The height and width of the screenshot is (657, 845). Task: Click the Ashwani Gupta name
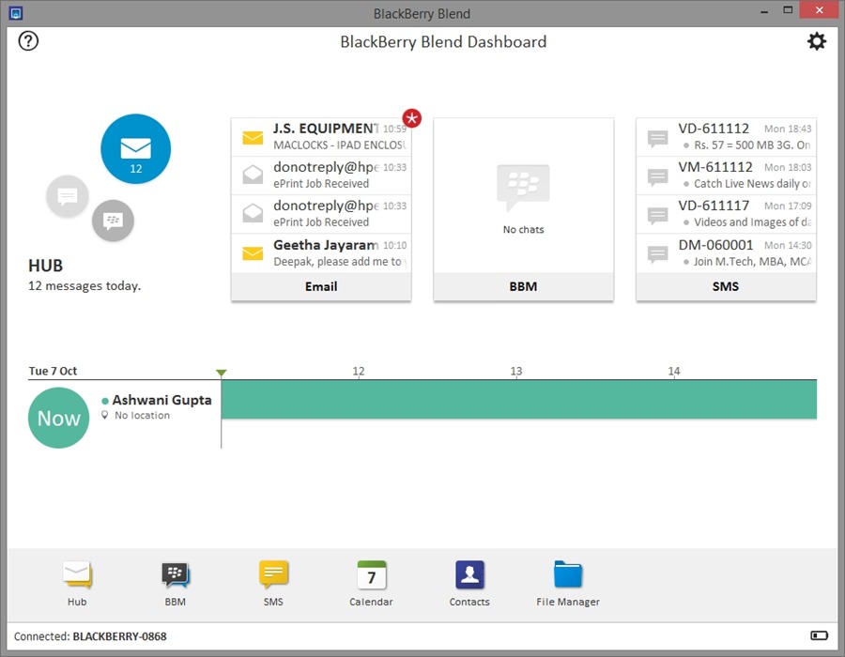click(161, 400)
